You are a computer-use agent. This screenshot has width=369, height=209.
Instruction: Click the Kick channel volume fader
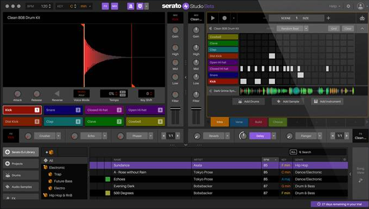pos(175,109)
